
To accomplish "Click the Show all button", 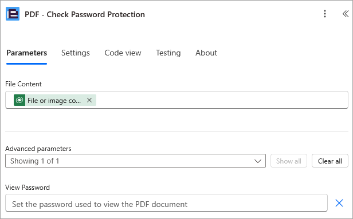I will (289, 161).
